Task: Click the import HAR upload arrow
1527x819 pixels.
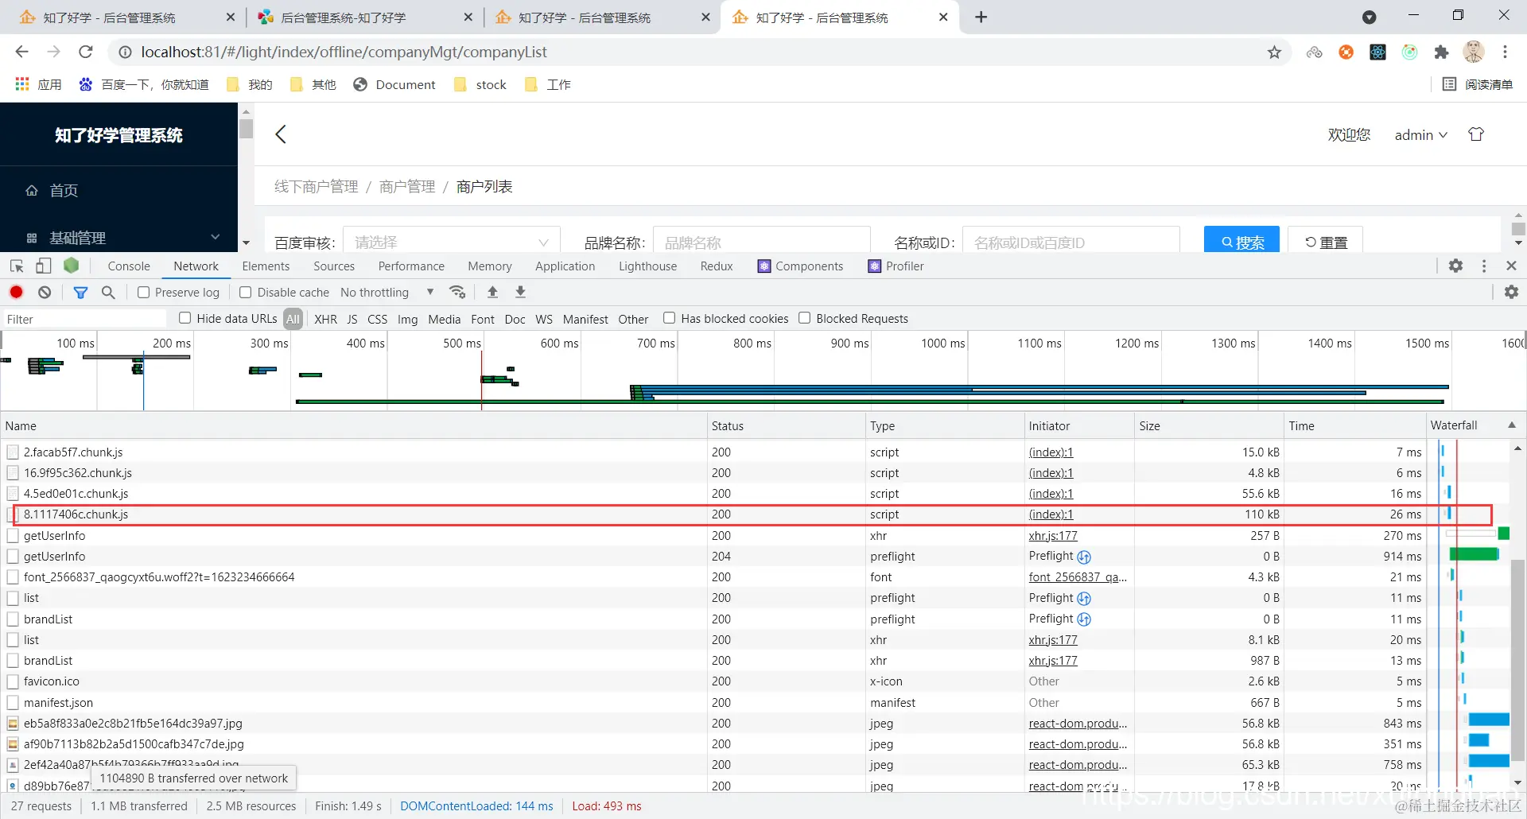Action: (492, 292)
